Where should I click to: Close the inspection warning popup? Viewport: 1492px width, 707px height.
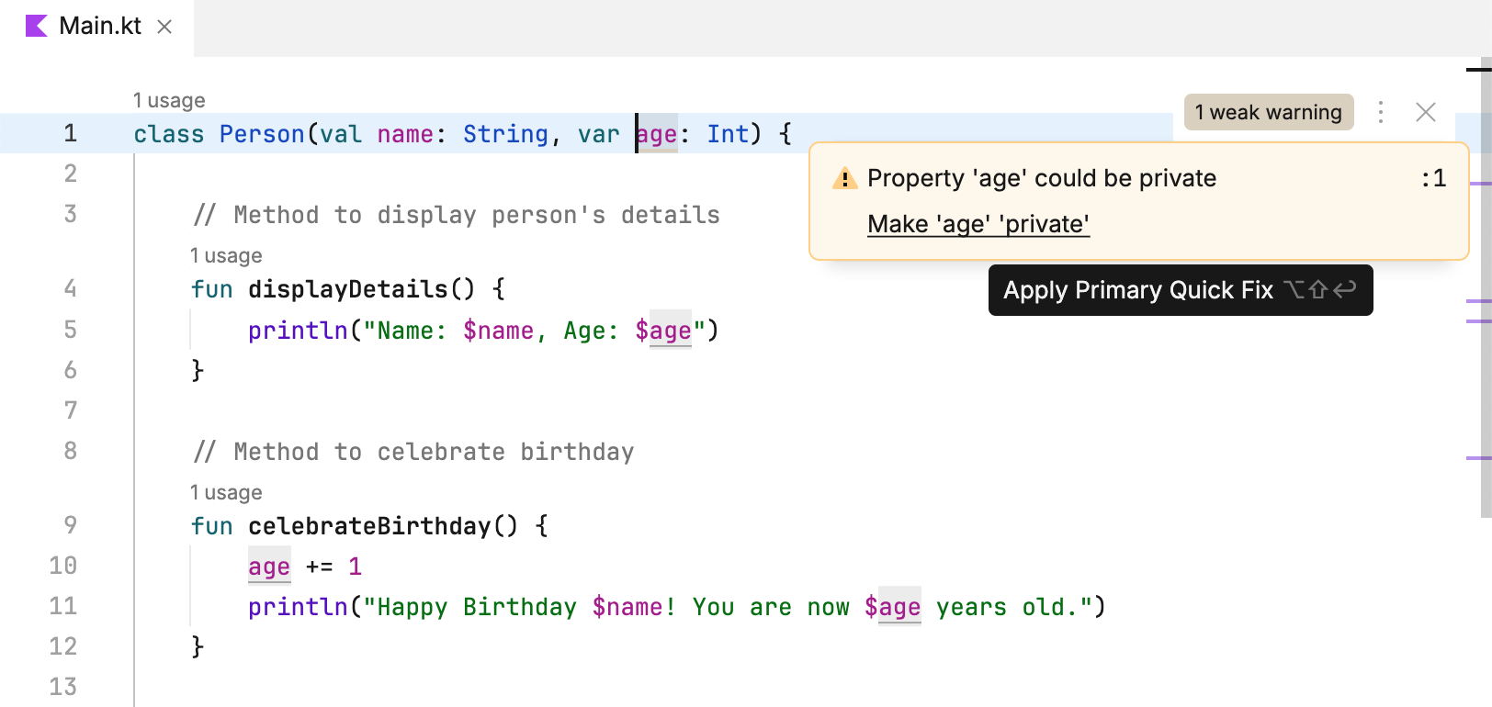point(1426,112)
